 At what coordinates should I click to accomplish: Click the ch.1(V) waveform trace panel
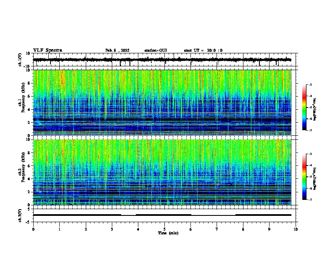pos(164,60)
